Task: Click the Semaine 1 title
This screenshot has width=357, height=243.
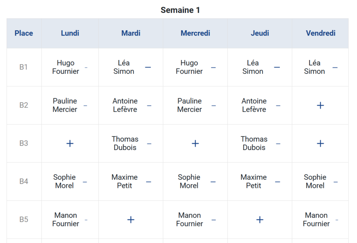Action: [x=181, y=10]
